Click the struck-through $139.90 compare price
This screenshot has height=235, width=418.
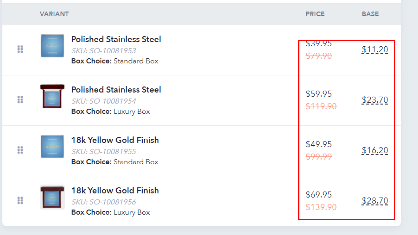tap(321, 207)
